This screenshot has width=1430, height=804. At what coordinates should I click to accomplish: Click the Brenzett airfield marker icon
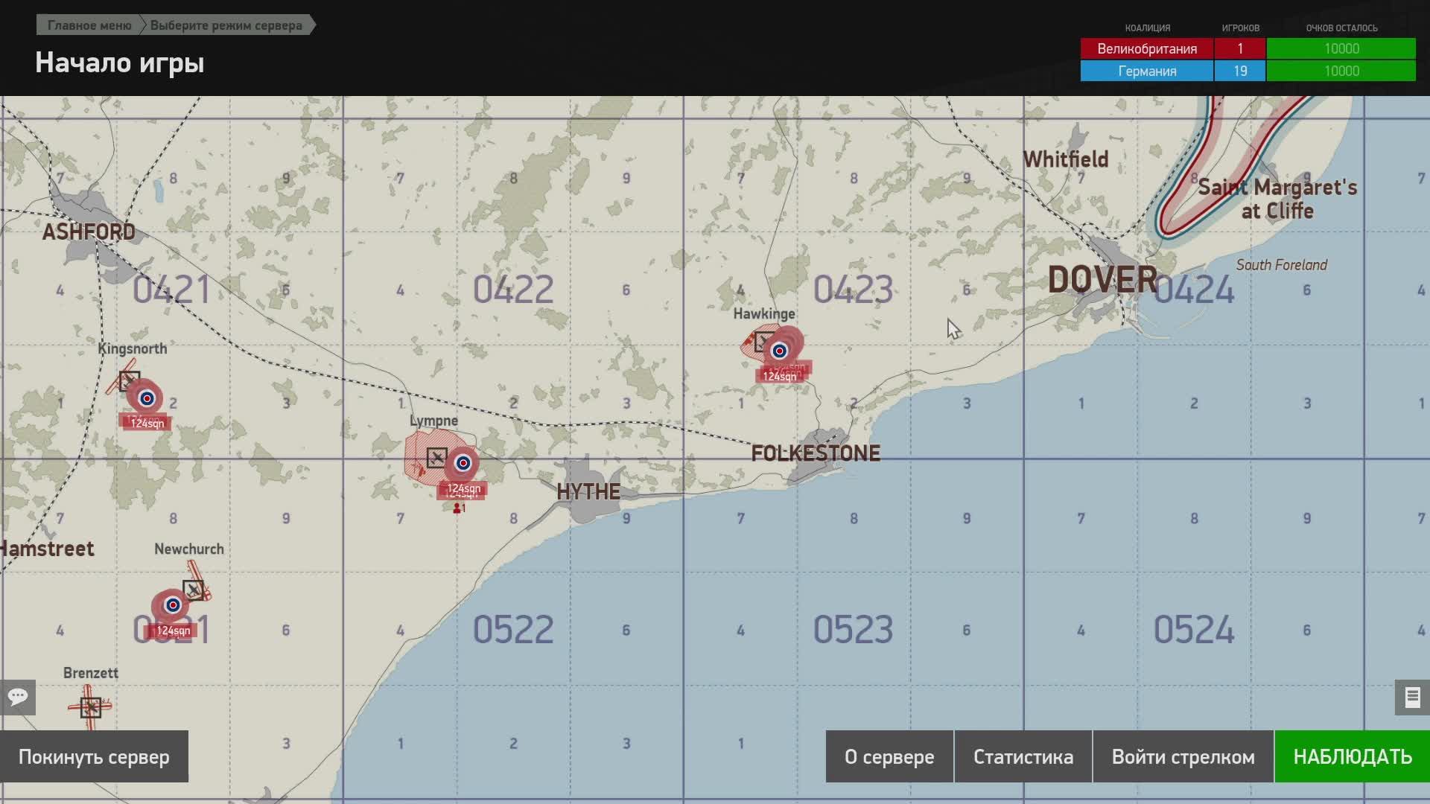click(x=91, y=706)
